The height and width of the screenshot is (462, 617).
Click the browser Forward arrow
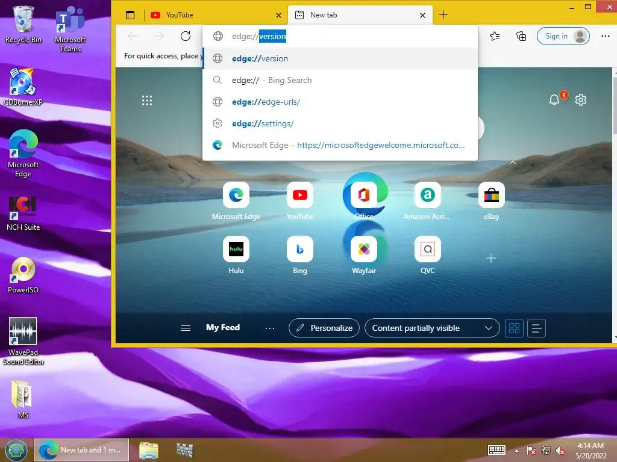(x=159, y=36)
